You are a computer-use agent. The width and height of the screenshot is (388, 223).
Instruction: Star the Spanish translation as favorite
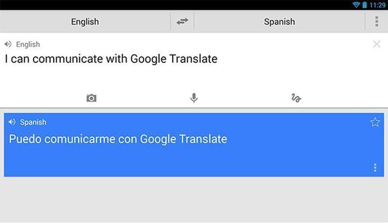coord(375,122)
